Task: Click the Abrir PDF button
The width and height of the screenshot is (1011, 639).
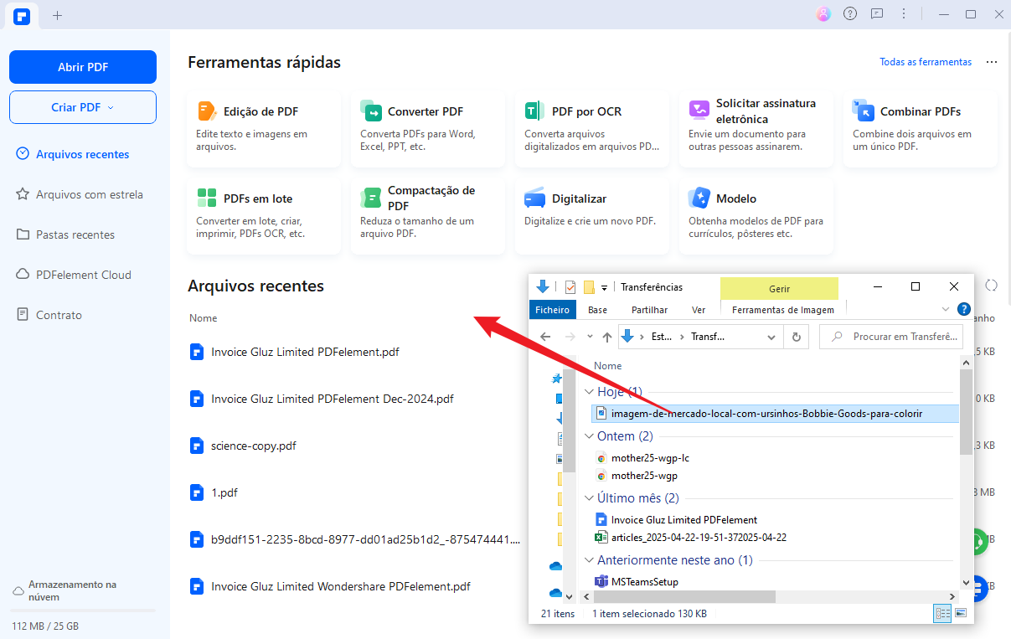Action: [x=83, y=67]
